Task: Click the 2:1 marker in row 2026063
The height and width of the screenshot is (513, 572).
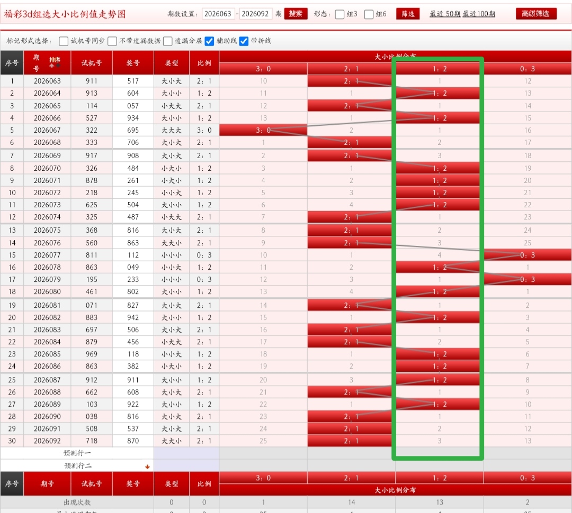Action: (351, 81)
